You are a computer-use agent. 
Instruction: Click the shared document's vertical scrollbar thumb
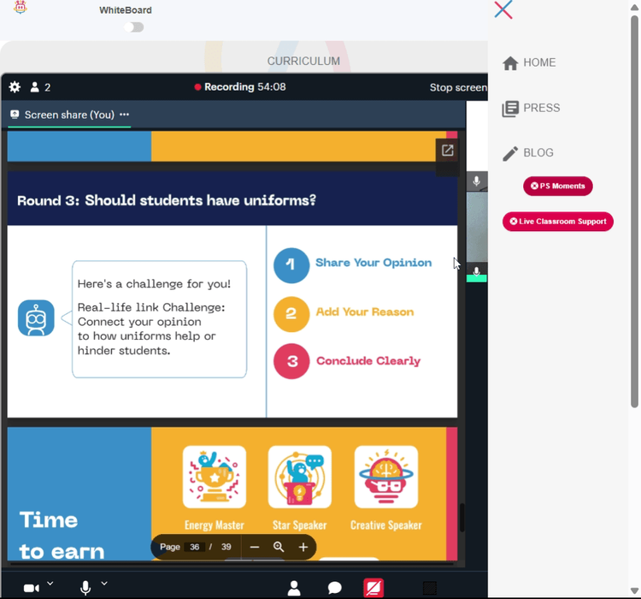[462, 518]
